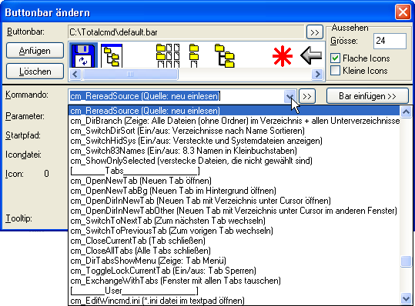Image resolution: width=415 pixels, height=306 pixels.
Task: Click the command list vertical scrollbar thumb
Action: click(406, 261)
